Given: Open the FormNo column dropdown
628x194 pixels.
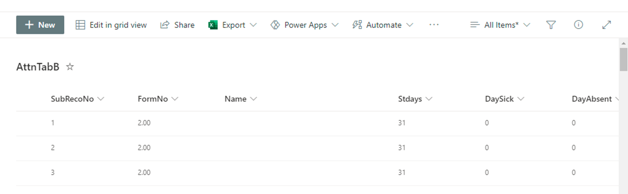Looking at the screenshot, I should pyautogui.click(x=175, y=99).
